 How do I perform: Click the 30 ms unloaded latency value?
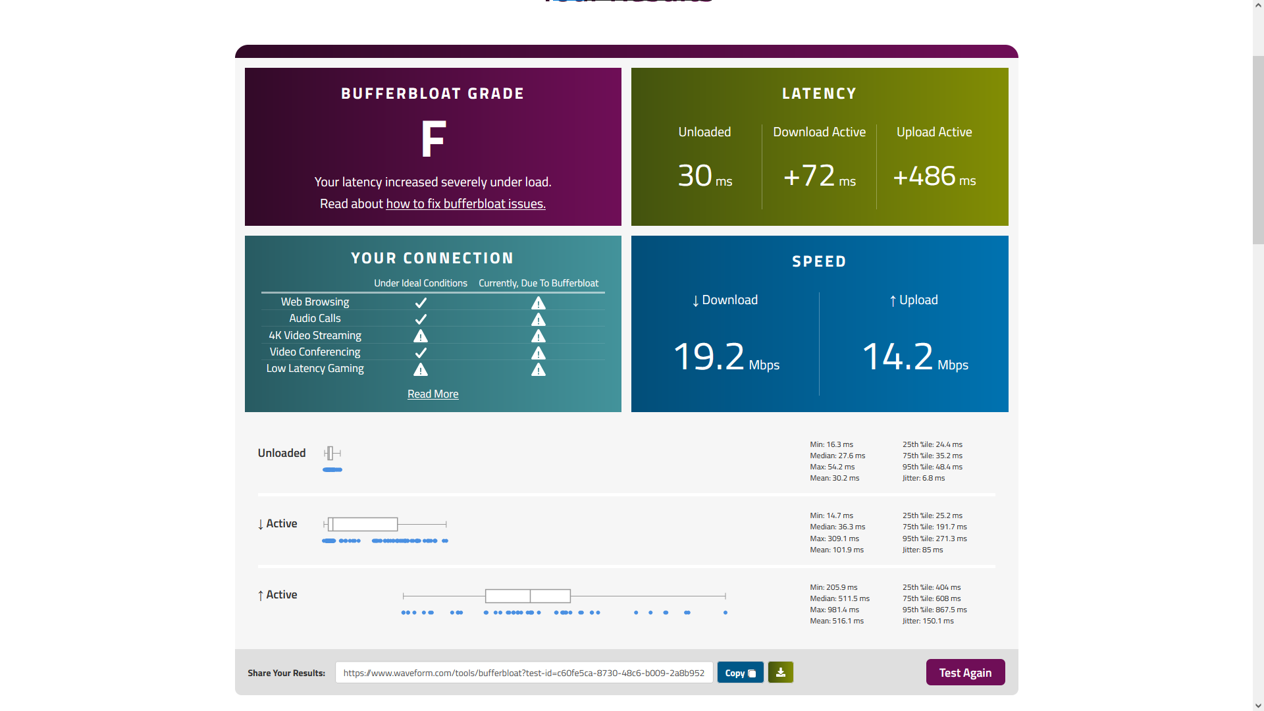pos(705,176)
